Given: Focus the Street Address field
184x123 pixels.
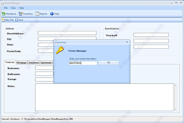Looking at the screenshot, I should (67, 33).
